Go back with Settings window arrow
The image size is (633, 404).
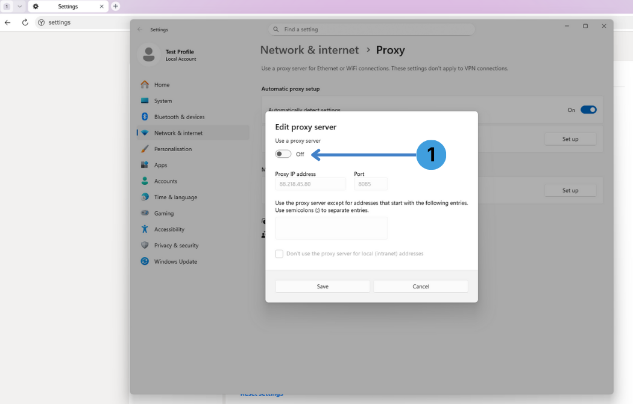tap(140, 30)
